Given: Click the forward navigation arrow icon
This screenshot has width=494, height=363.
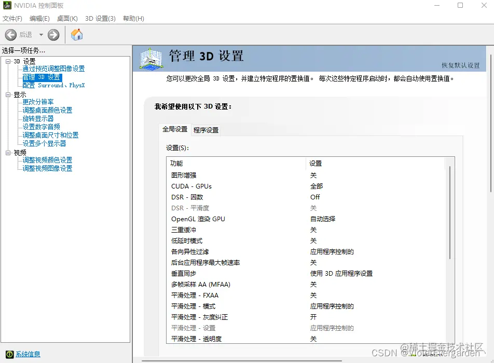Looking at the screenshot, I should point(53,35).
